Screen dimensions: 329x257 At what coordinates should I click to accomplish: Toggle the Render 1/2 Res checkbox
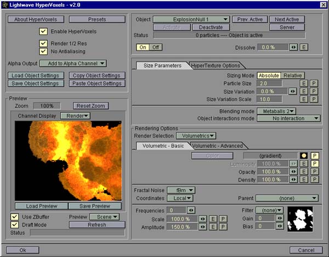[43, 43]
